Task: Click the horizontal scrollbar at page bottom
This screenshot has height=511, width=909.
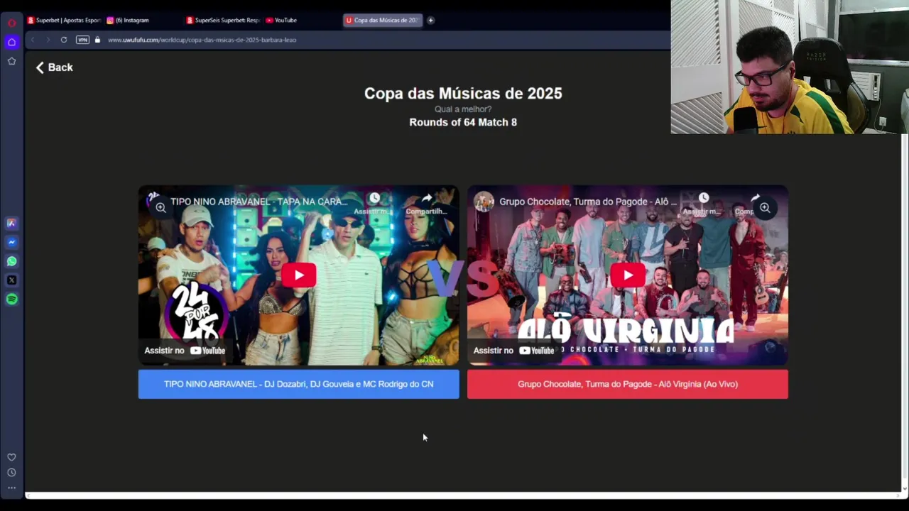Action: 463,495
